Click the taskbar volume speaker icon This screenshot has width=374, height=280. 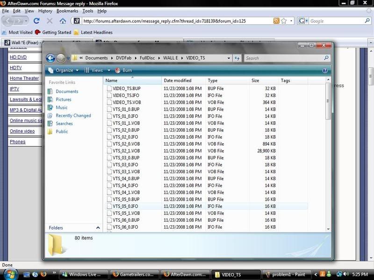click(x=346, y=274)
